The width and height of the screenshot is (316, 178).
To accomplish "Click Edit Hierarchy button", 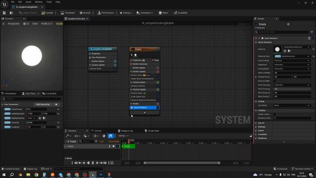I will point(43,104).
